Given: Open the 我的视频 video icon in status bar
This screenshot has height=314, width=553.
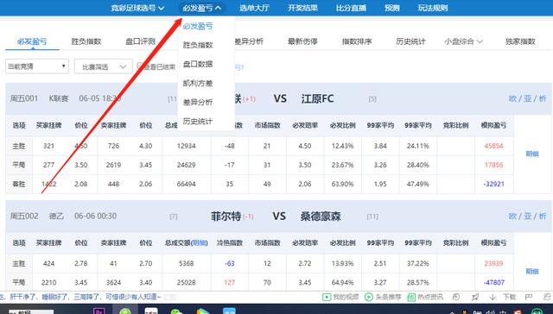Looking at the screenshot, I should [327, 297].
